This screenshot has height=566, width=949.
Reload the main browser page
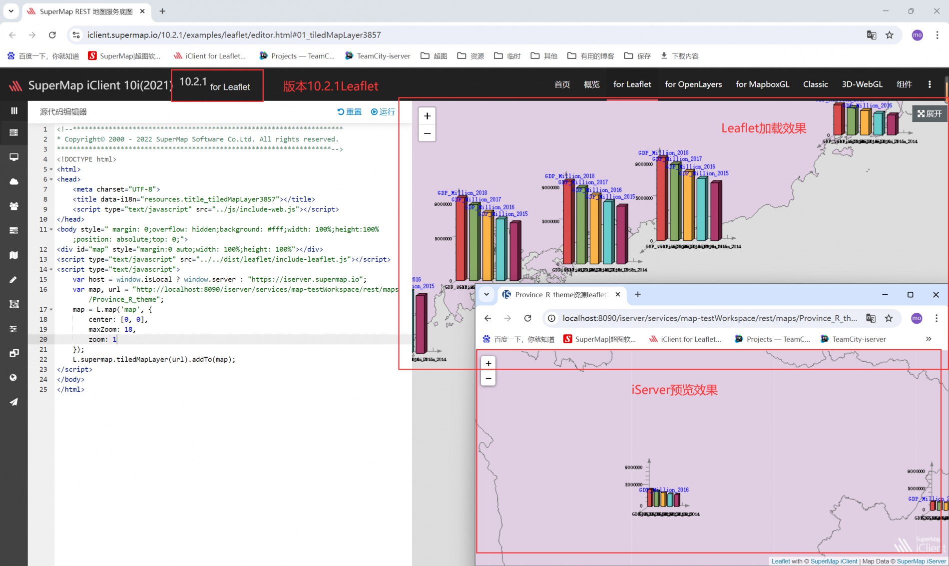click(x=52, y=35)
